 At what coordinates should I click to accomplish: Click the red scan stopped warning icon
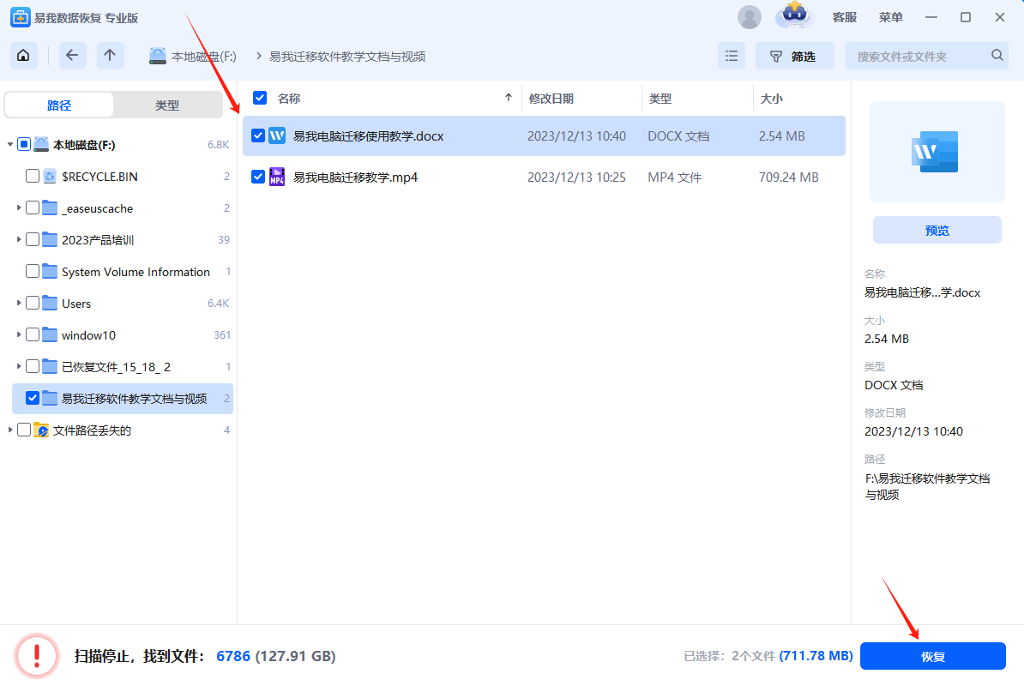(37, 655)
